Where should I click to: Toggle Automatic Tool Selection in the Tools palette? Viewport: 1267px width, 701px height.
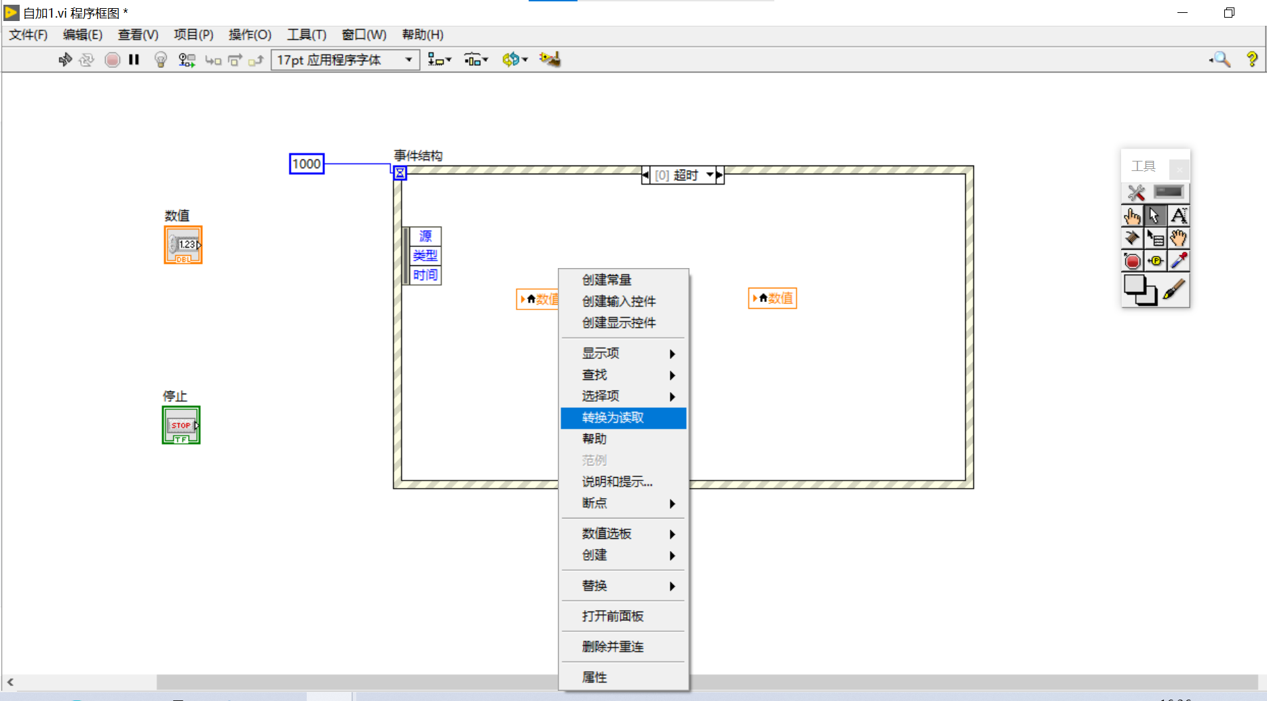pyautogui.click(x=1136, y=193)
